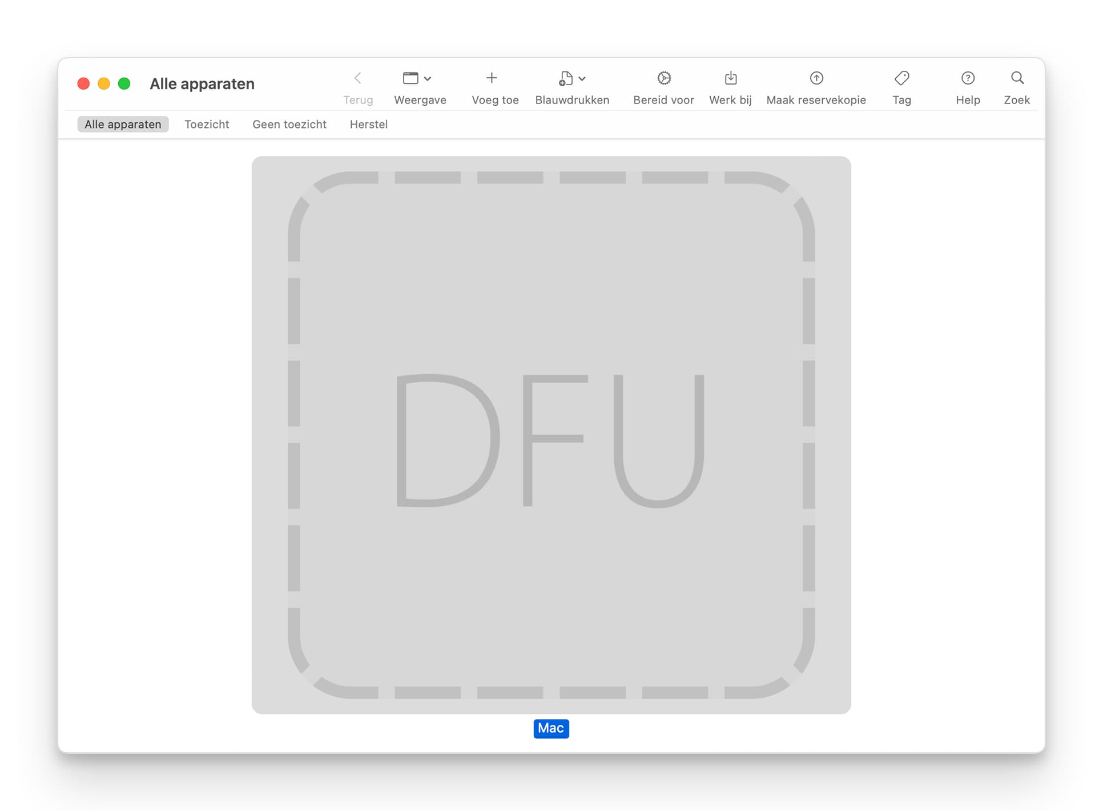Maximize window with the green button
The height and width of the screenshot is (811, 1103).
124,84
